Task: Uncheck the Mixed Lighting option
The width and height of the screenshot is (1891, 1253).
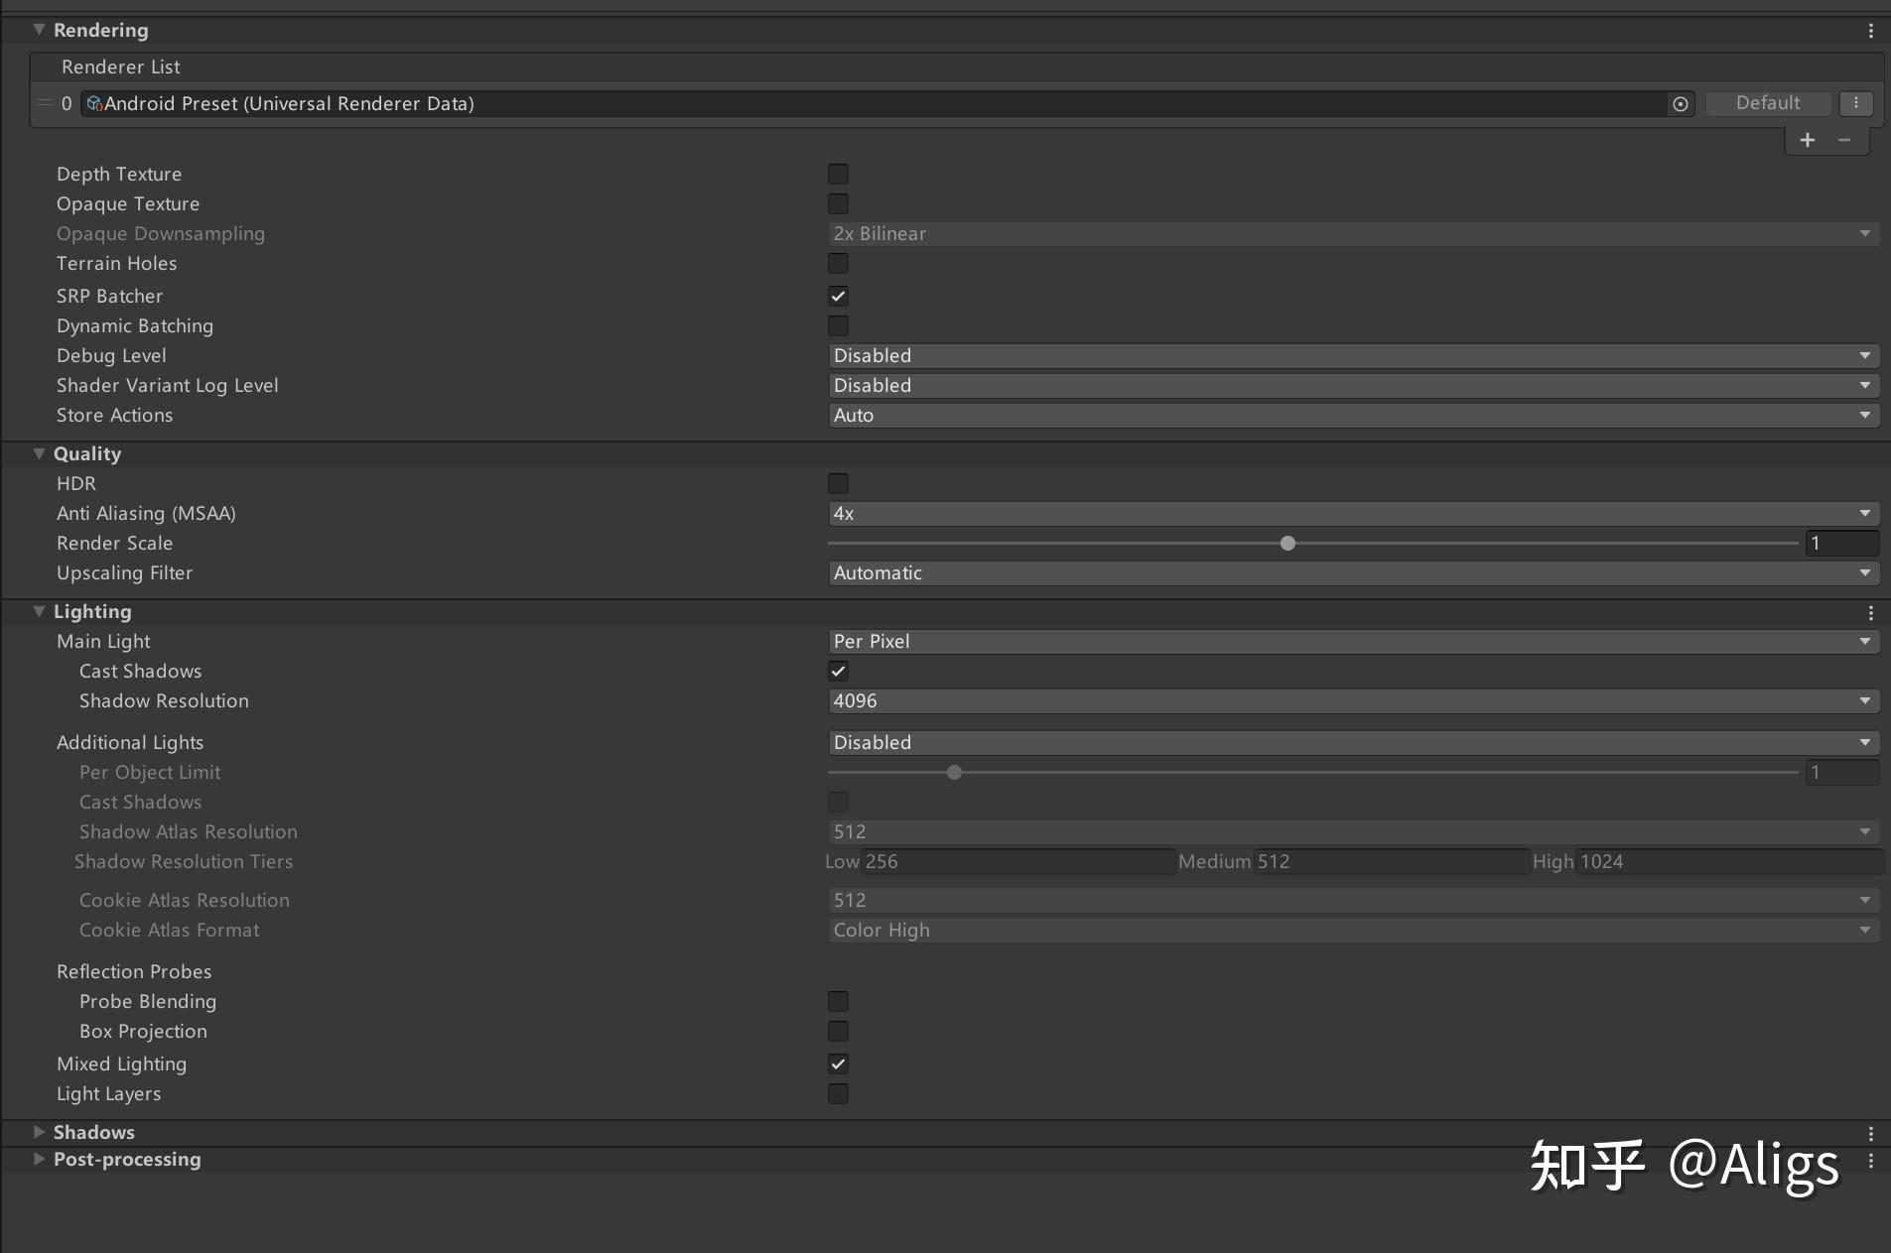Action: (x=837, y=1064)
